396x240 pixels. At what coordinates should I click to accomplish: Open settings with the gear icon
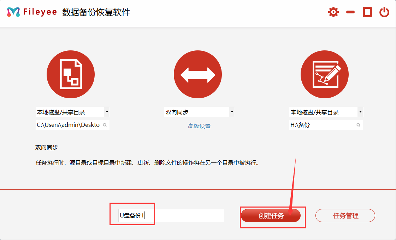coord(333,12)
